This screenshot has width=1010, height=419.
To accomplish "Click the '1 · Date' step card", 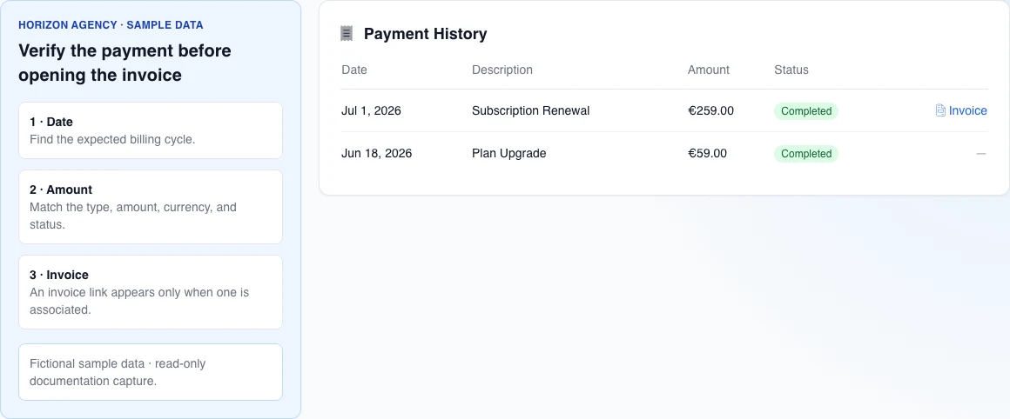I will pos(151,130).
